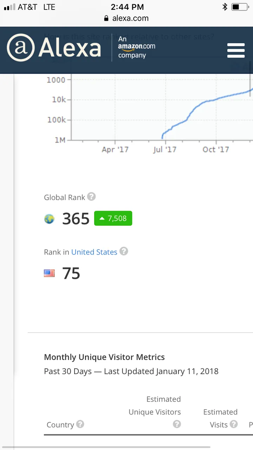Tap the globe icon beside 365
253x450 pixels.
(x=49, y=219)
